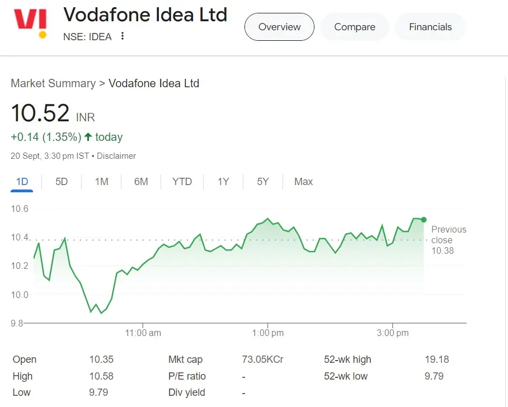Click the Vodafone Idea Ltd breadcrumb text
Image resolution: width=508 pixels, height=407 pixels.
point(154,83)
